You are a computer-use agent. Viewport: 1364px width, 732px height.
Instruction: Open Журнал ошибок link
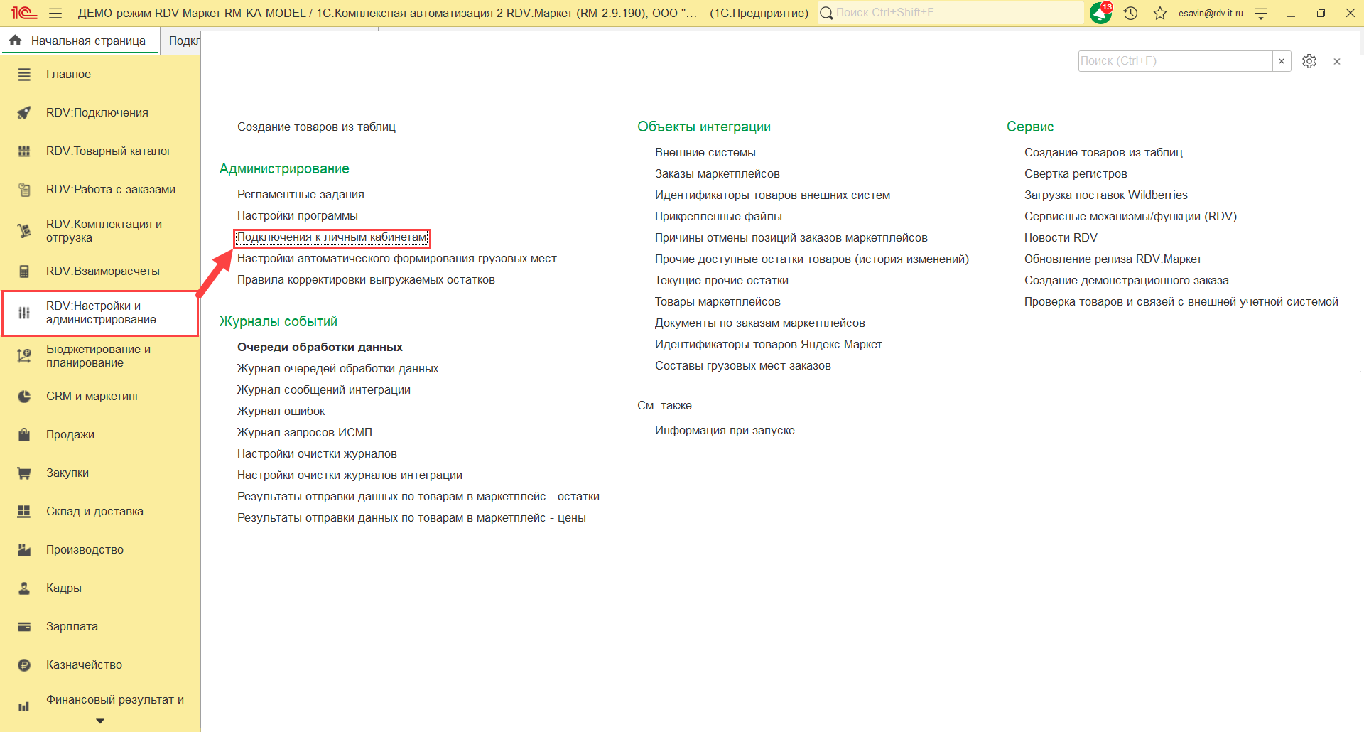tap(281, 411)
